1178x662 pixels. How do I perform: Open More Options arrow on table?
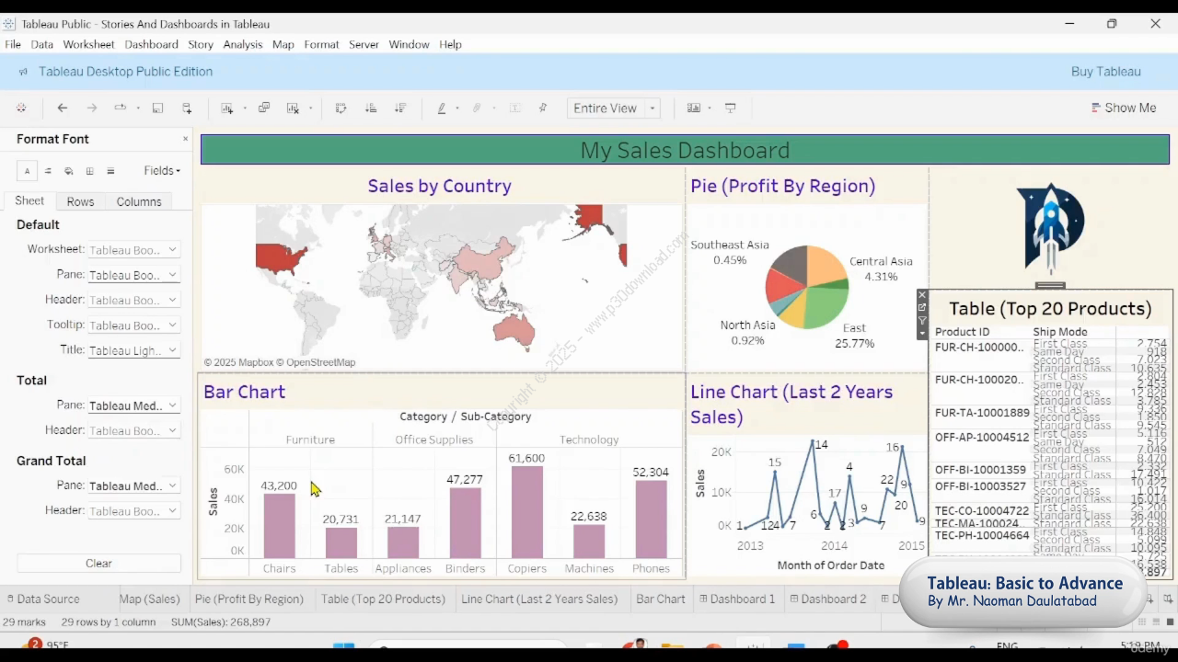[x=922, y=333]
